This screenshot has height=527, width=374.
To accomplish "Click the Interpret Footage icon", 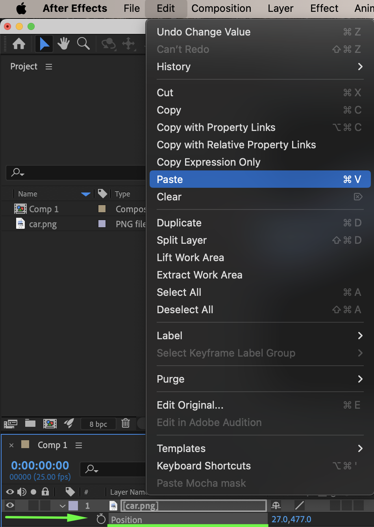I will point(11,424).
